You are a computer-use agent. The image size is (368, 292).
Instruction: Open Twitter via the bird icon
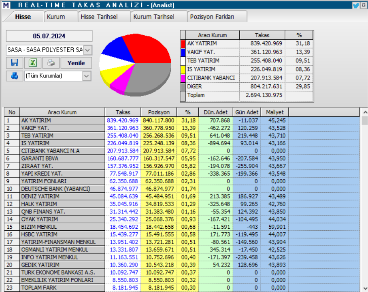[355, 5]
